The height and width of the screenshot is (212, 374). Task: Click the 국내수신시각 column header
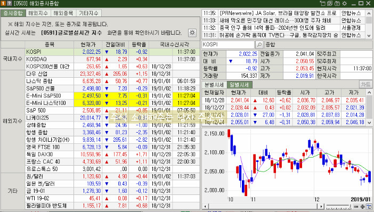pos(174,44)
